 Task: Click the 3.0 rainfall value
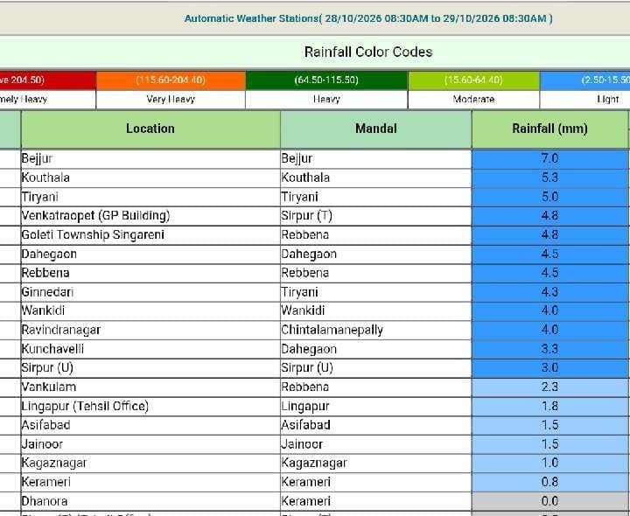click(549, 368)
